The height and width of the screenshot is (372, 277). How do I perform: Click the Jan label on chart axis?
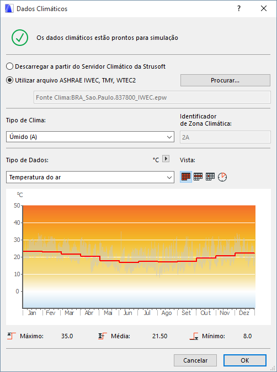coord(32,313)
